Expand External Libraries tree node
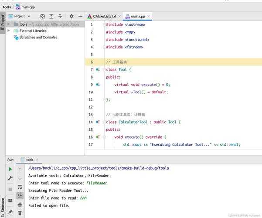Viewport: 262px width, 218px height. 9,31
